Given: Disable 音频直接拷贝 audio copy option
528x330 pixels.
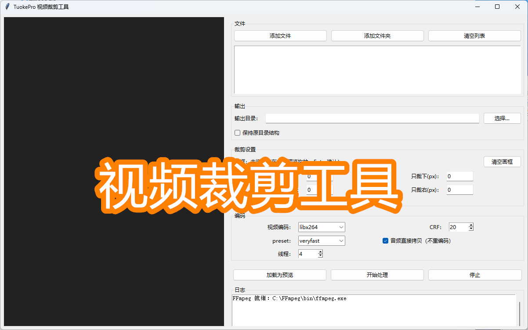Looking at the screenshot, I should [385, 240].
